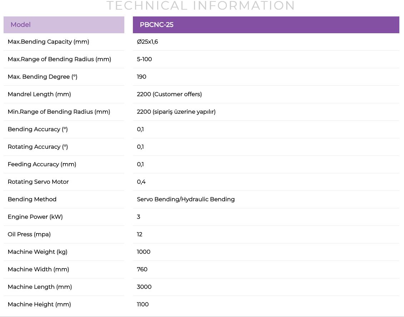Click 'Machine Length (mm)' label

(x=40, y=287)
